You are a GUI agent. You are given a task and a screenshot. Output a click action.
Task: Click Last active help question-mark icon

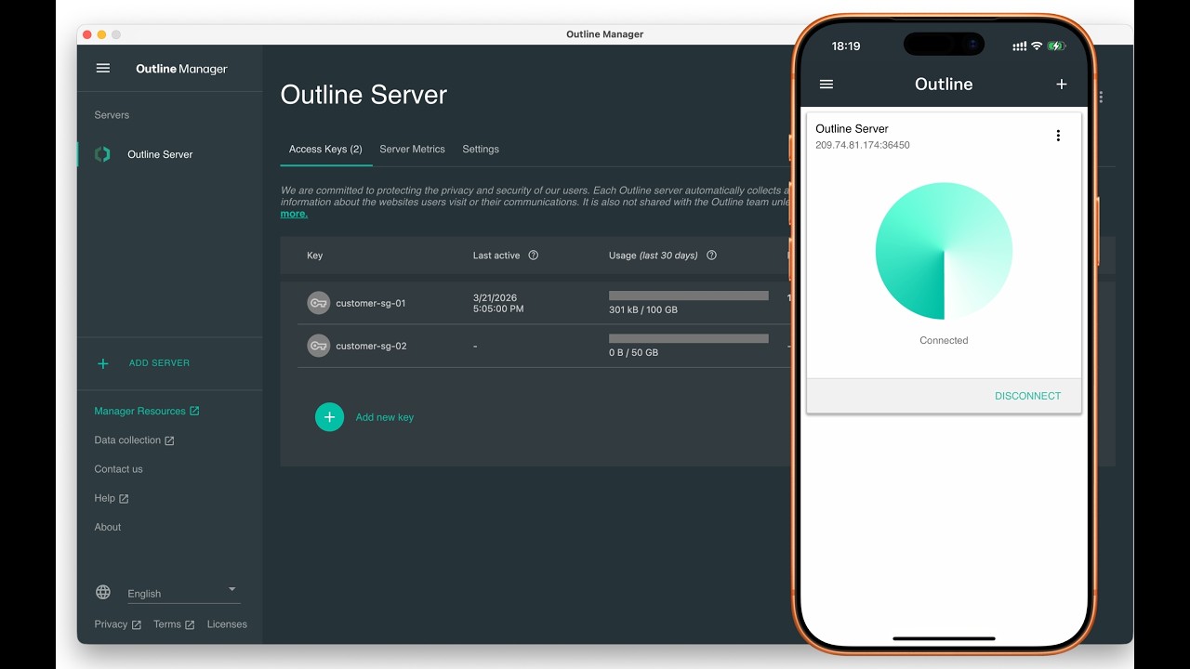(x=534, y=256)
